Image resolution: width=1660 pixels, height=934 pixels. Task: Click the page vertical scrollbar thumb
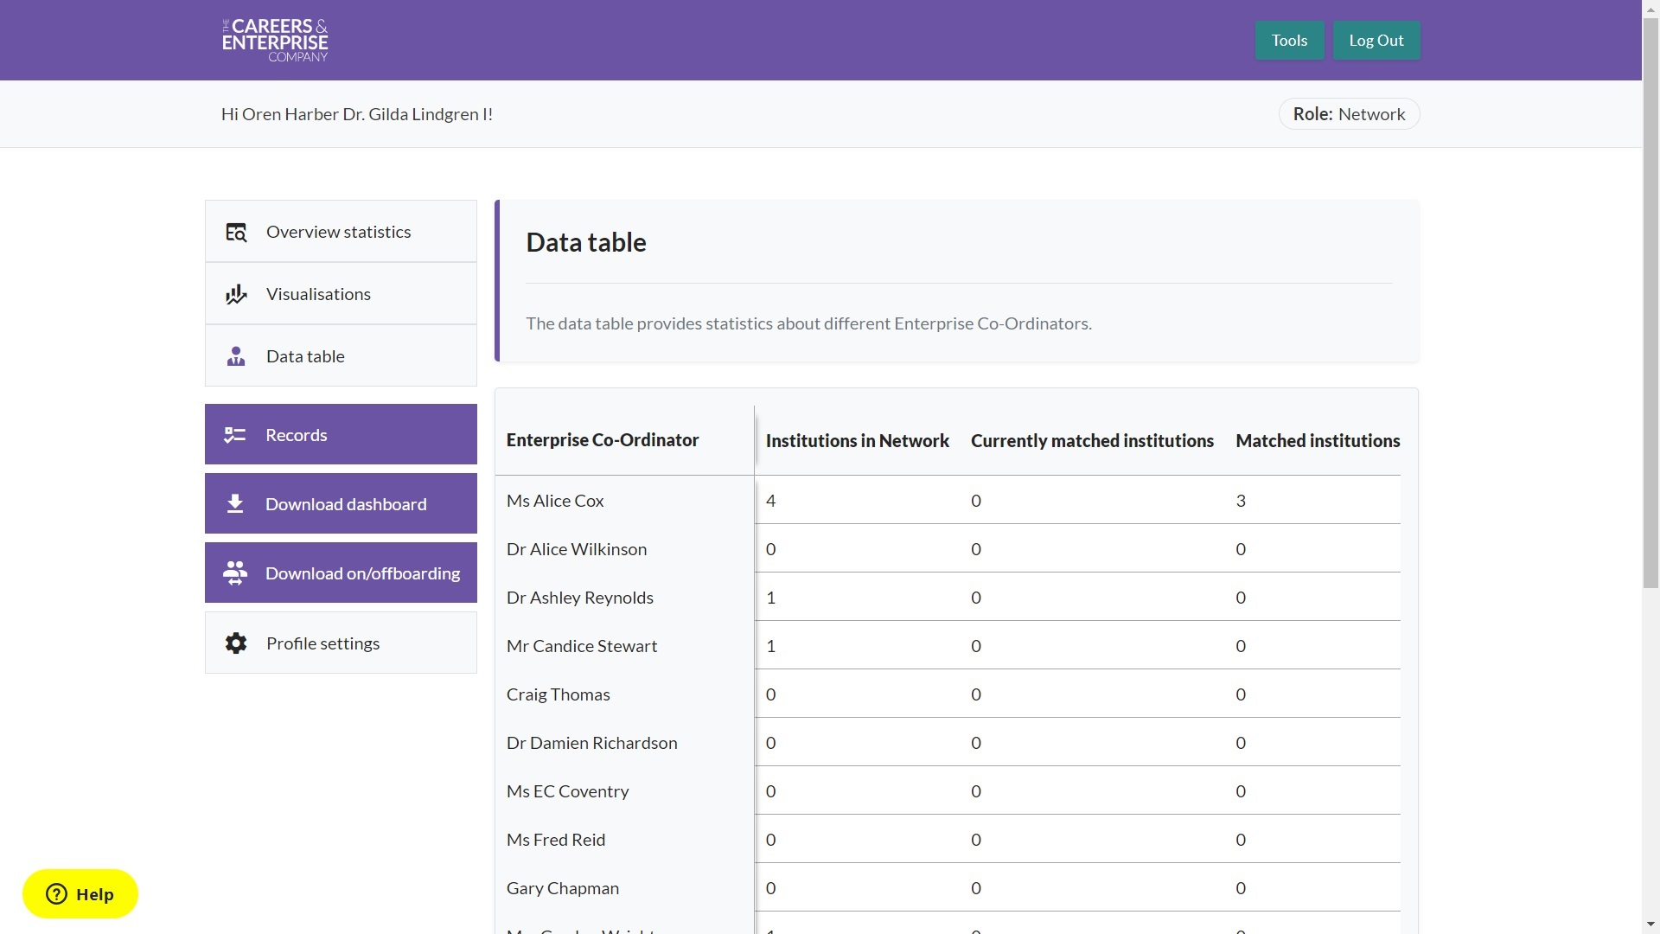1651,303
